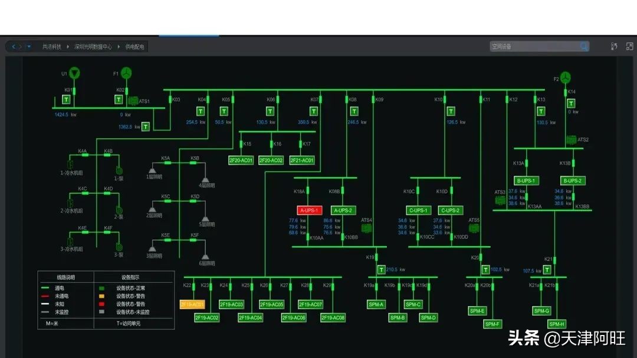Select the ATS4 transfer switch icon
The height and width of the screenshot is (358, 637).
click(x=366, y=228)
